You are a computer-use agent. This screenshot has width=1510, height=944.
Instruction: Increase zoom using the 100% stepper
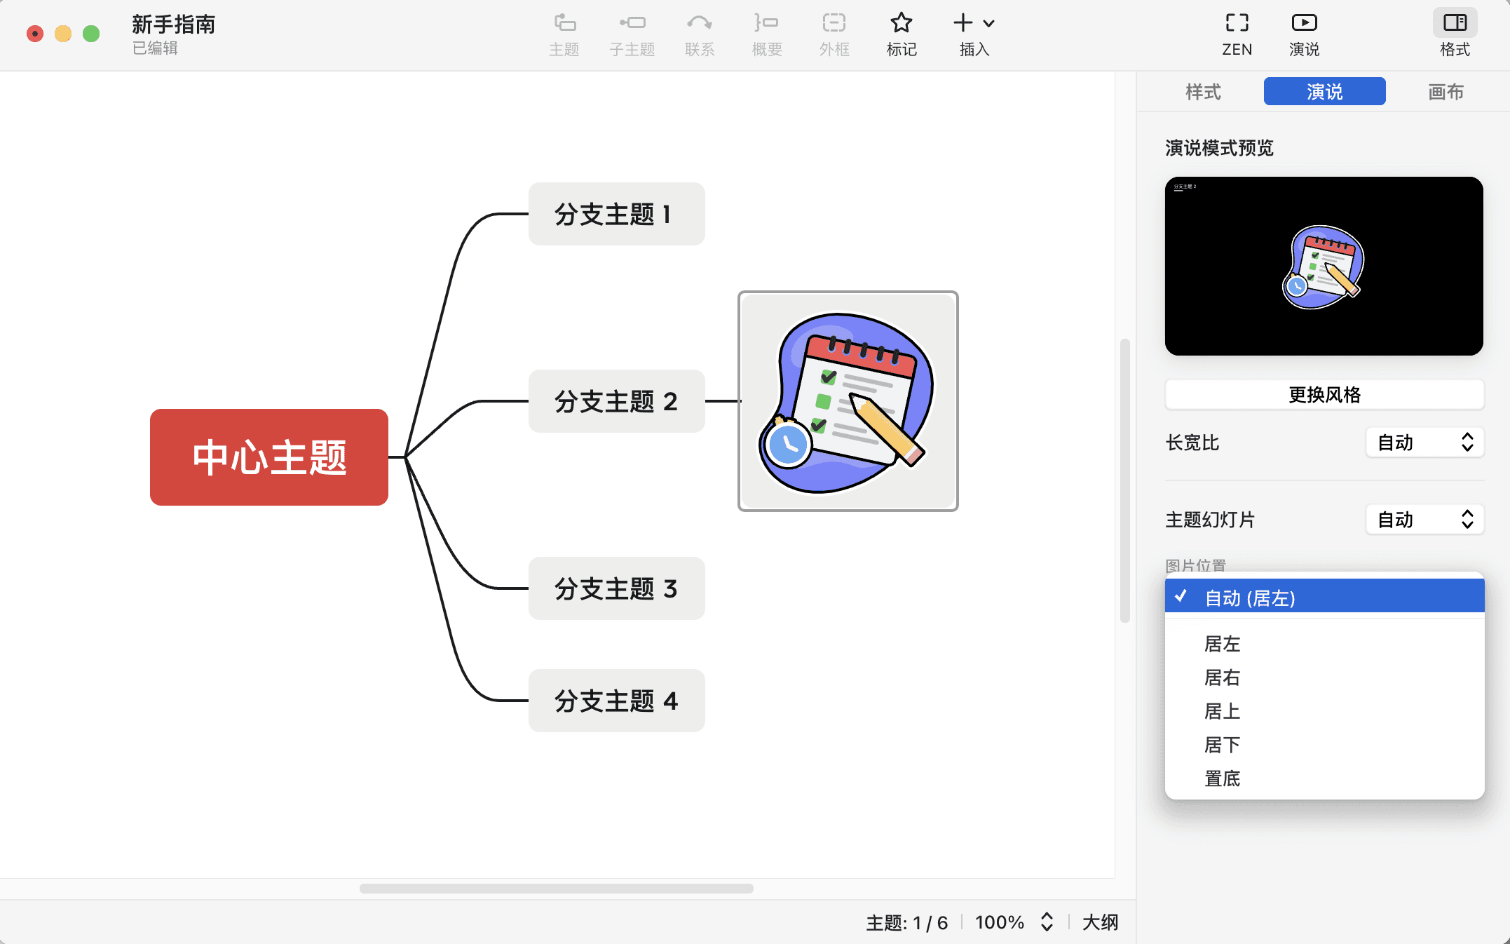(1046, 917)
